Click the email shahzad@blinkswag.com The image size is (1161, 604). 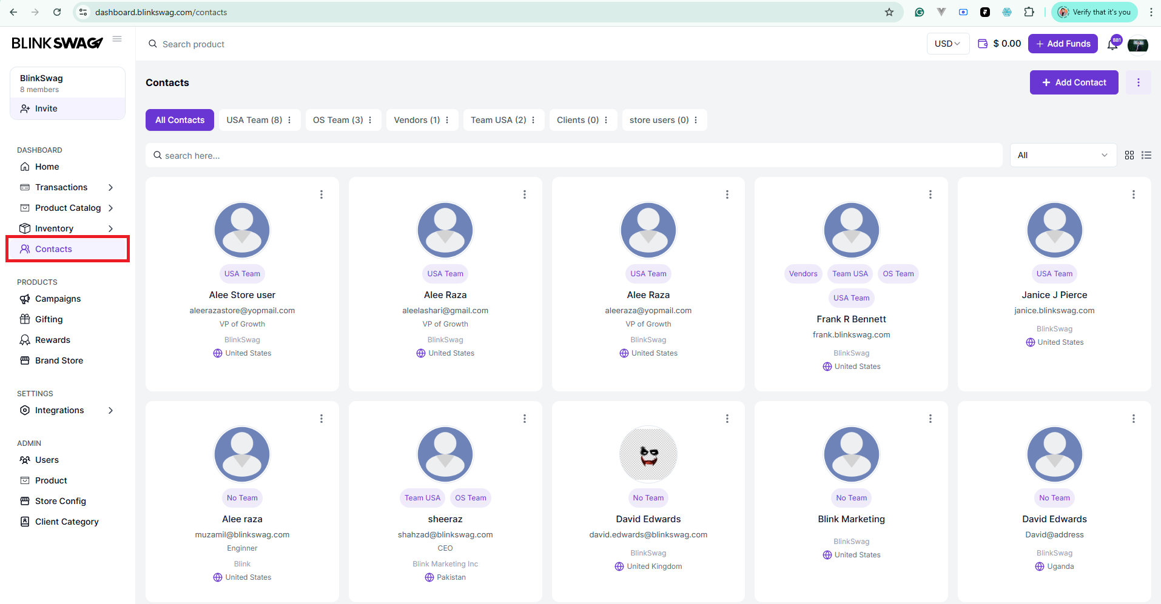tap(445, 534)
